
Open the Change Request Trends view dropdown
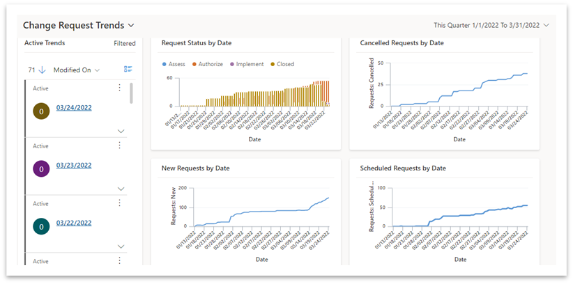(79, 26)
